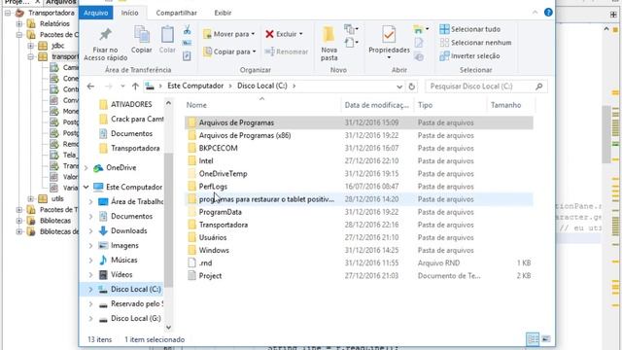Select Arquivos de Programas (x86) folder
Viewport: 622px width, 350px height.
point(359,136)
